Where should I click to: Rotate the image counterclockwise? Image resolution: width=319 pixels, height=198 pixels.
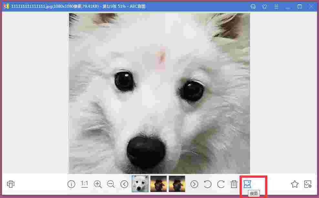click(208, 184)
